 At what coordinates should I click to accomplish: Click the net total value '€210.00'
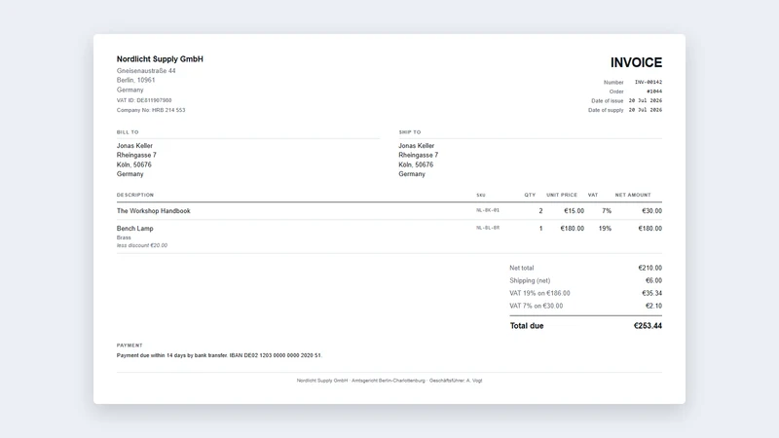[x=649, y=268]
